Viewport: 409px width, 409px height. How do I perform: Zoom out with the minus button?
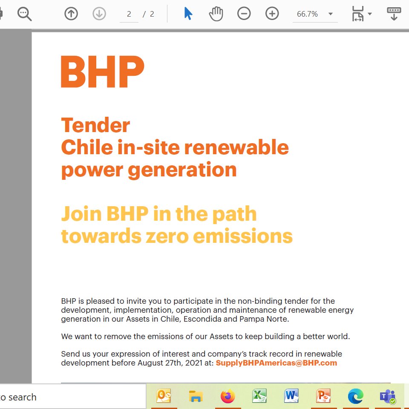[244, 14]
